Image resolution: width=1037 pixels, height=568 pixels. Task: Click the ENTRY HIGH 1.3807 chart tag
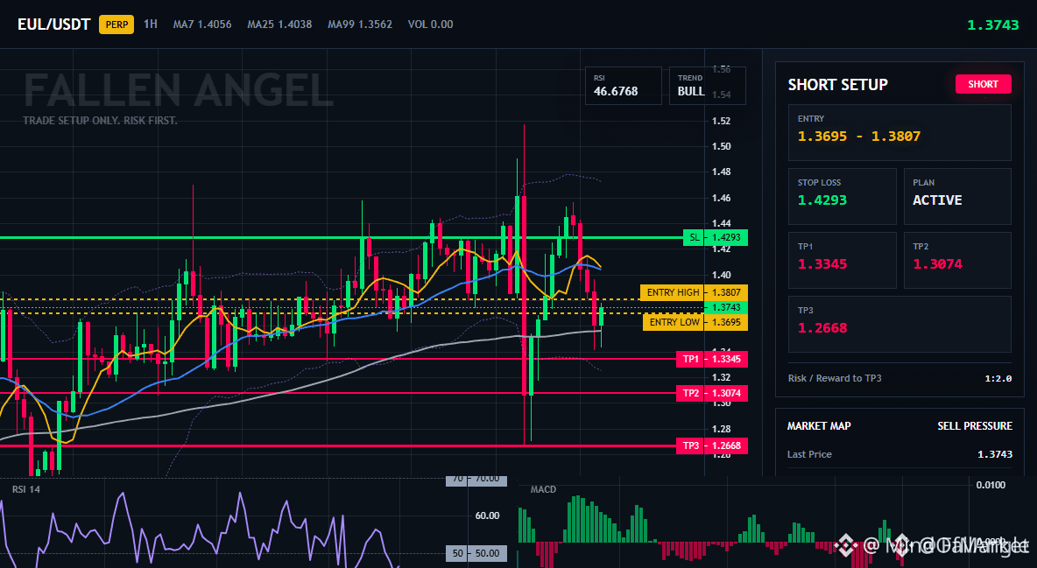pos(694,292)
